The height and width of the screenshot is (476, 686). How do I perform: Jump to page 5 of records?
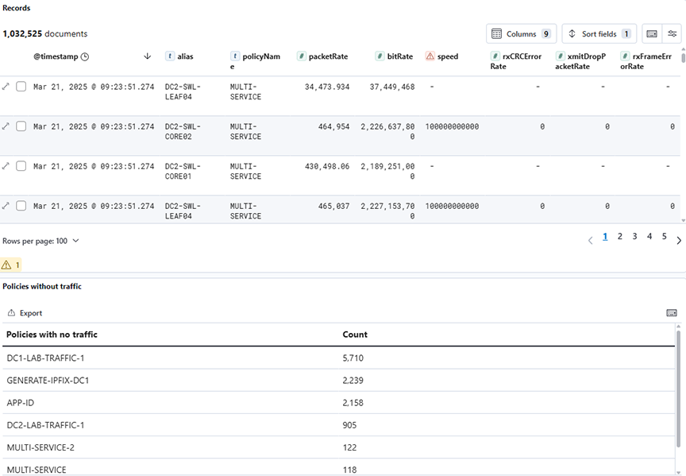click(x=665, y=237)
